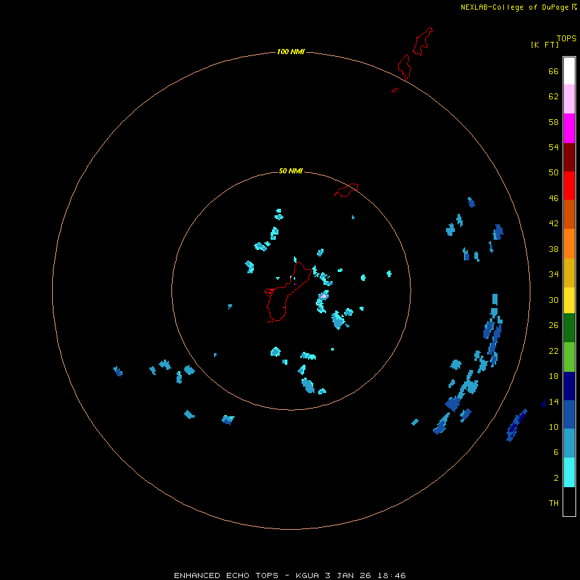Select the dark orange legend swatch

[569, 214]
